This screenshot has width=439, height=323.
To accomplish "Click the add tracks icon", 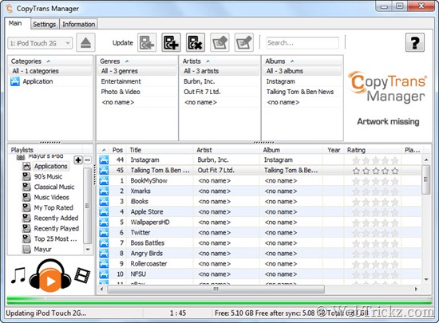I will tap(171, 43).
